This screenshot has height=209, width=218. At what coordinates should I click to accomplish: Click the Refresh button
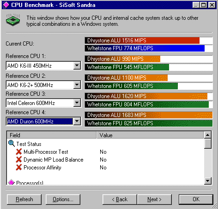coord(24,199)
